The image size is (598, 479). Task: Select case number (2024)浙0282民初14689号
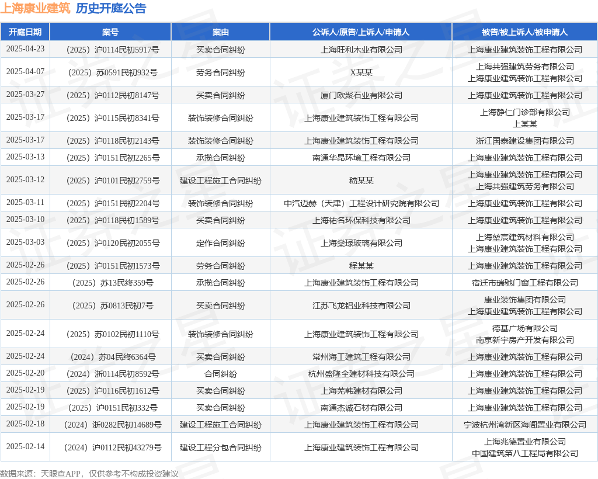[110, 425]
